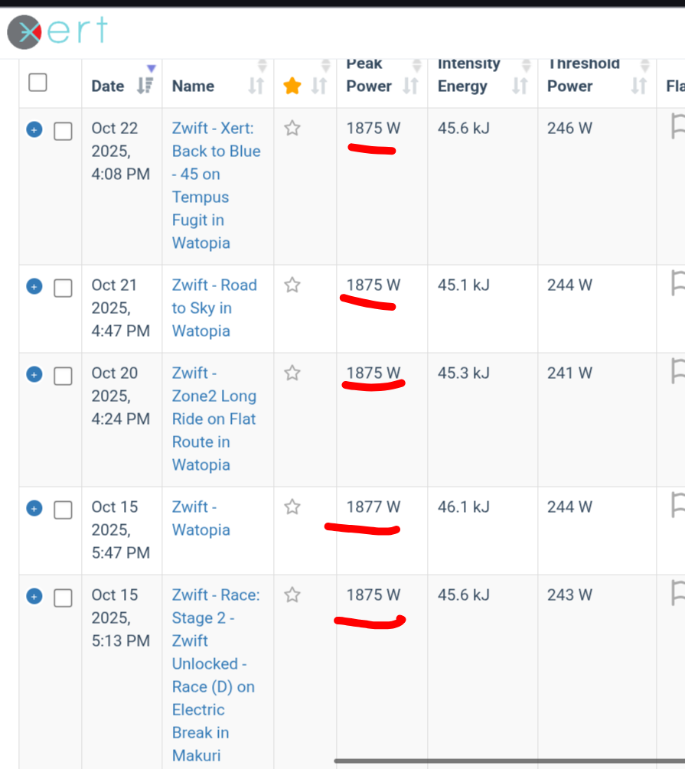Expand the Oct 22 row details plus button
The image size is (685, 769).
click(34, 129)
